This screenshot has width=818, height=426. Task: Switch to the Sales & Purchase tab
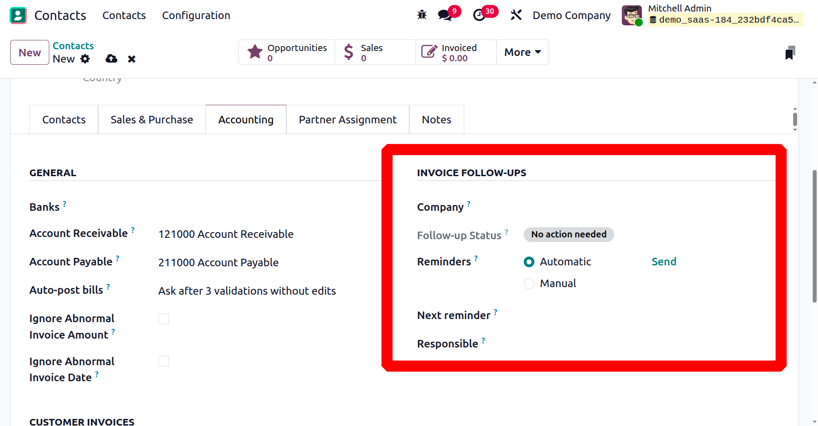point(152,120)
